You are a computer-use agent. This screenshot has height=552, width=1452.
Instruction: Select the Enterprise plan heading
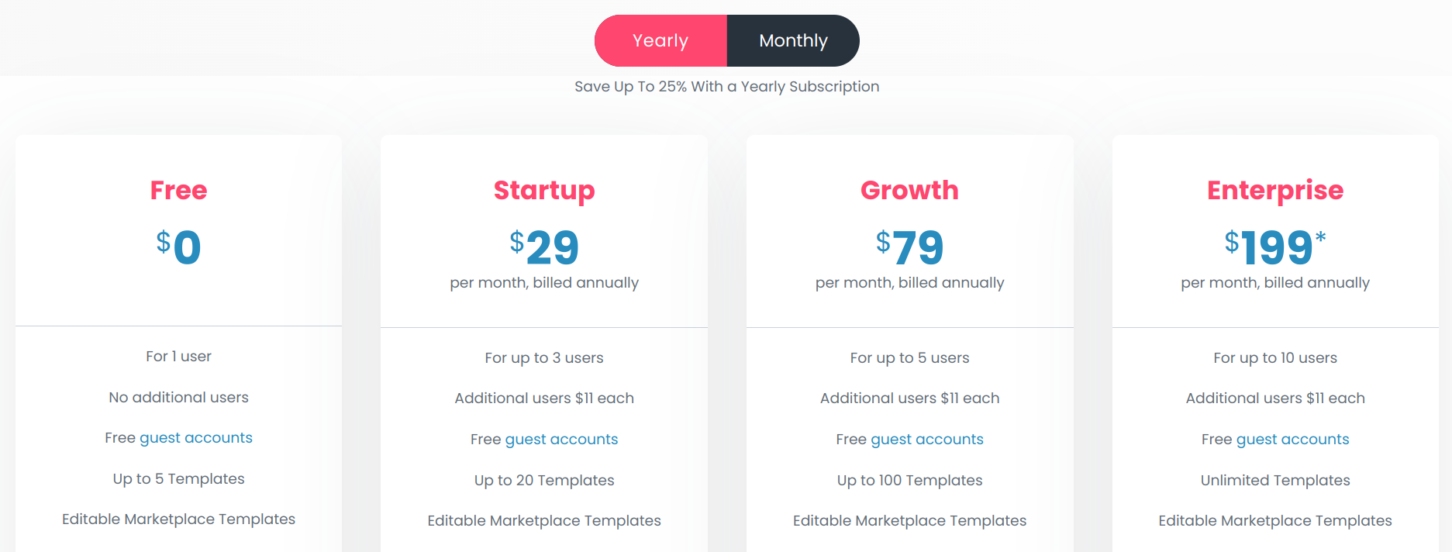click(x=1274, y=190)
